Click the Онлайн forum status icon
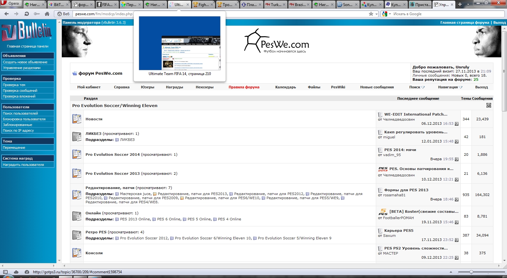The width and height of the screenshot is (507, 278). tap(77, 216)
